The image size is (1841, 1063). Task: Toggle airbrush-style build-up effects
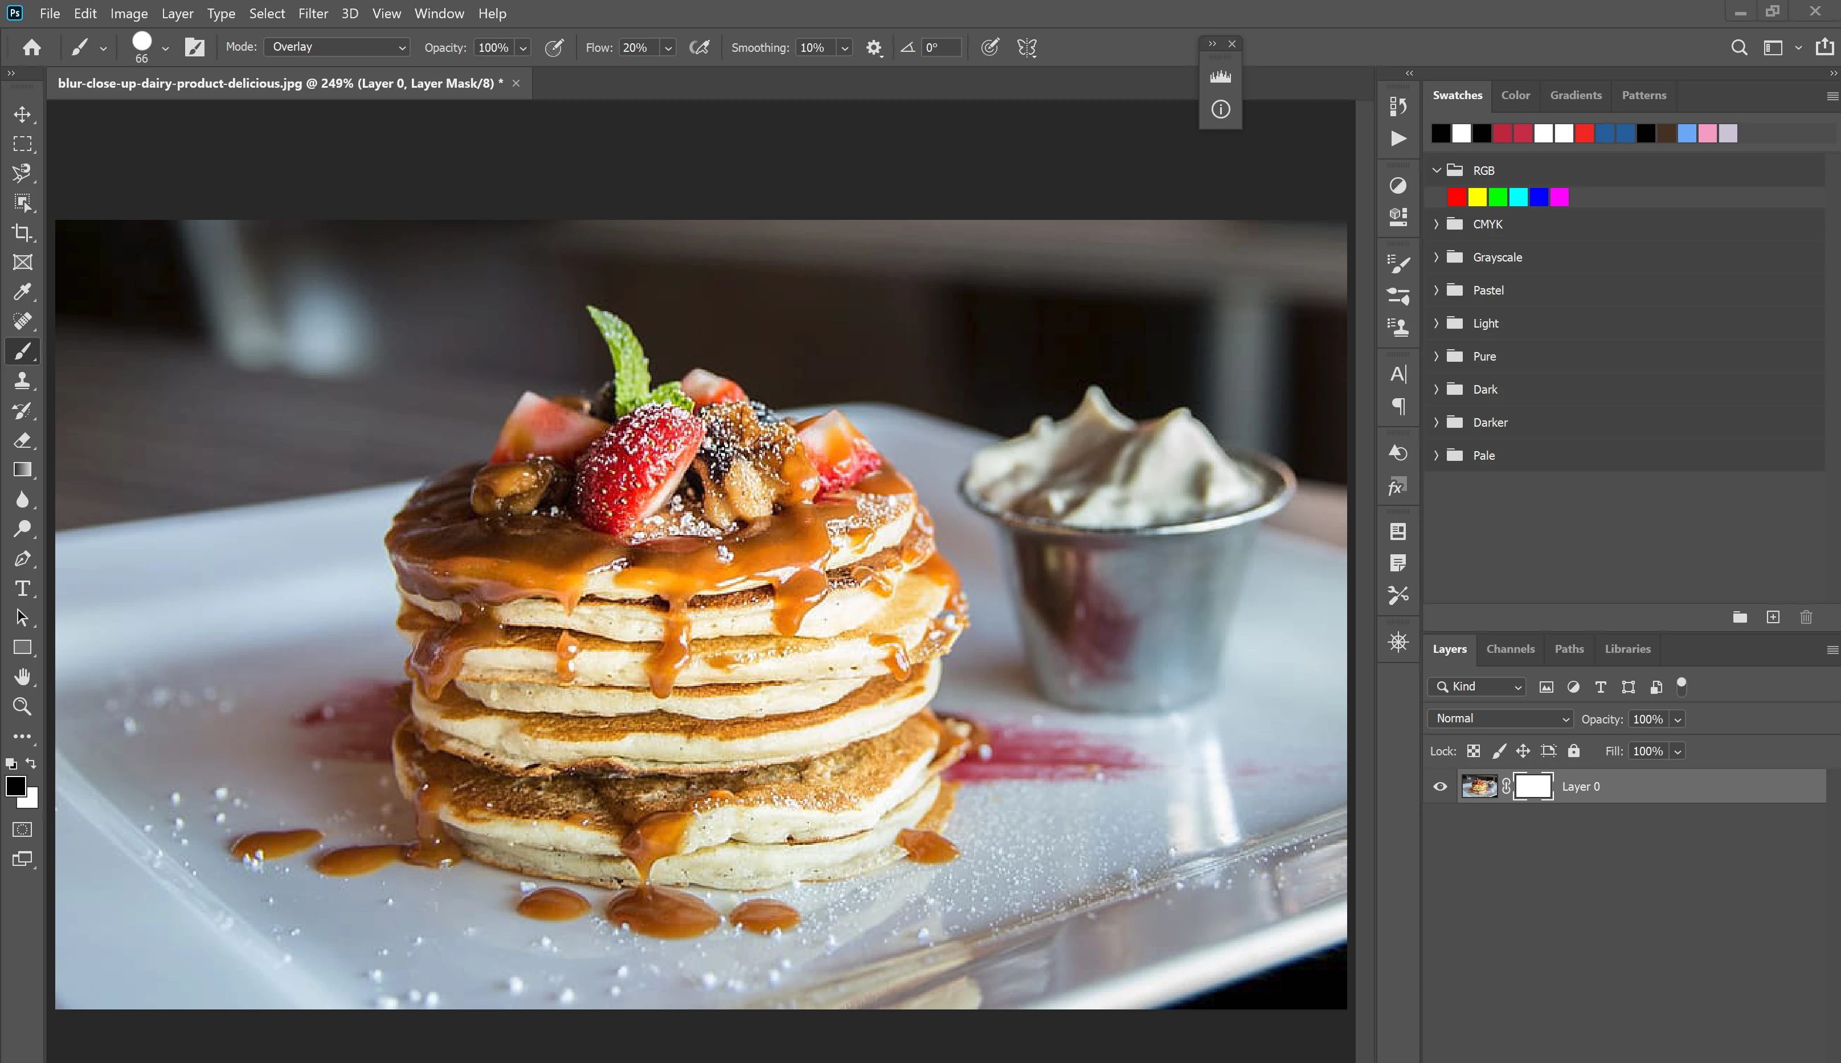click(699, 47)
